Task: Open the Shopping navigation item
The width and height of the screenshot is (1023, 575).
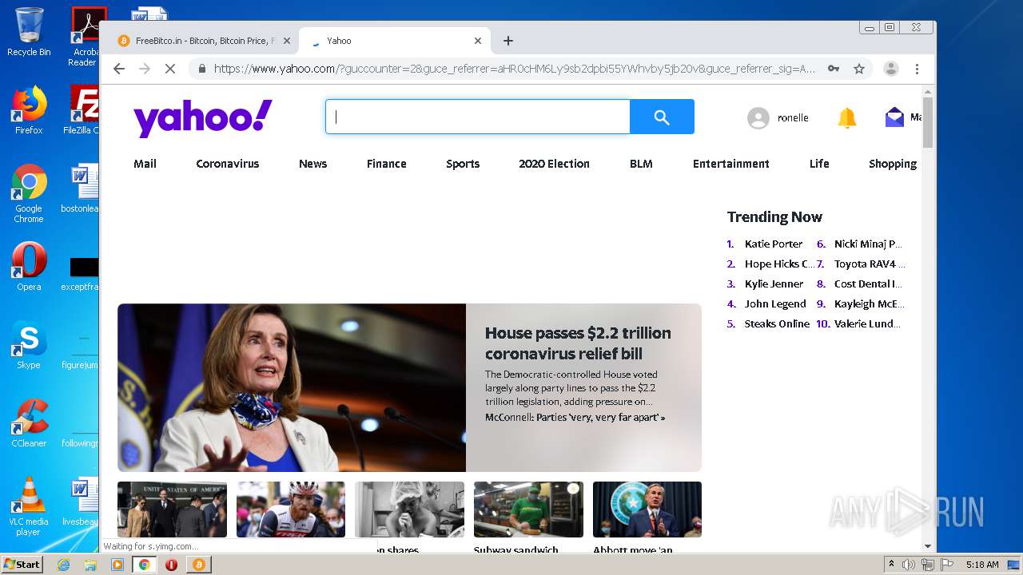Action: (x=893, y=164)
